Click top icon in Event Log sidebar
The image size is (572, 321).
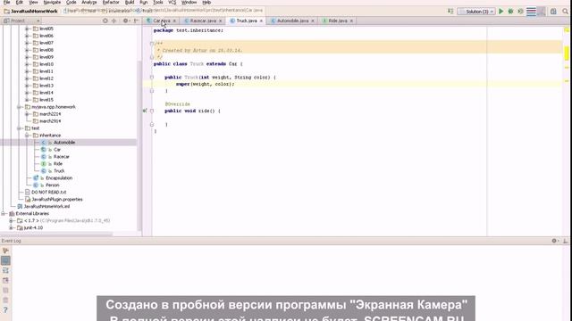click(x=5, y=251)
